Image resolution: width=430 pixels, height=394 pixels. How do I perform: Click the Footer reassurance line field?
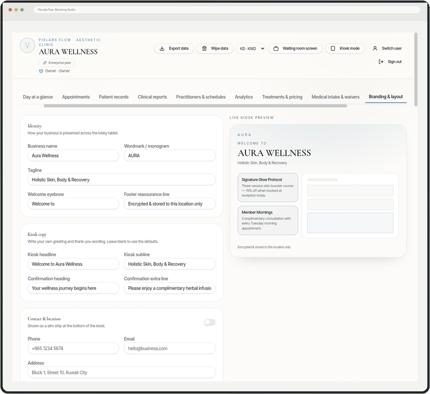tap(170, 204)
